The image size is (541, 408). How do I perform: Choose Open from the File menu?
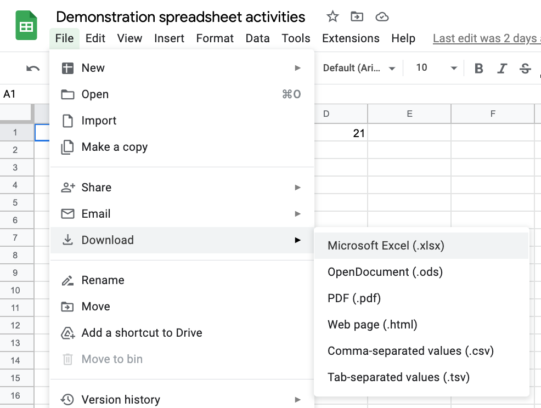[182, 94]
